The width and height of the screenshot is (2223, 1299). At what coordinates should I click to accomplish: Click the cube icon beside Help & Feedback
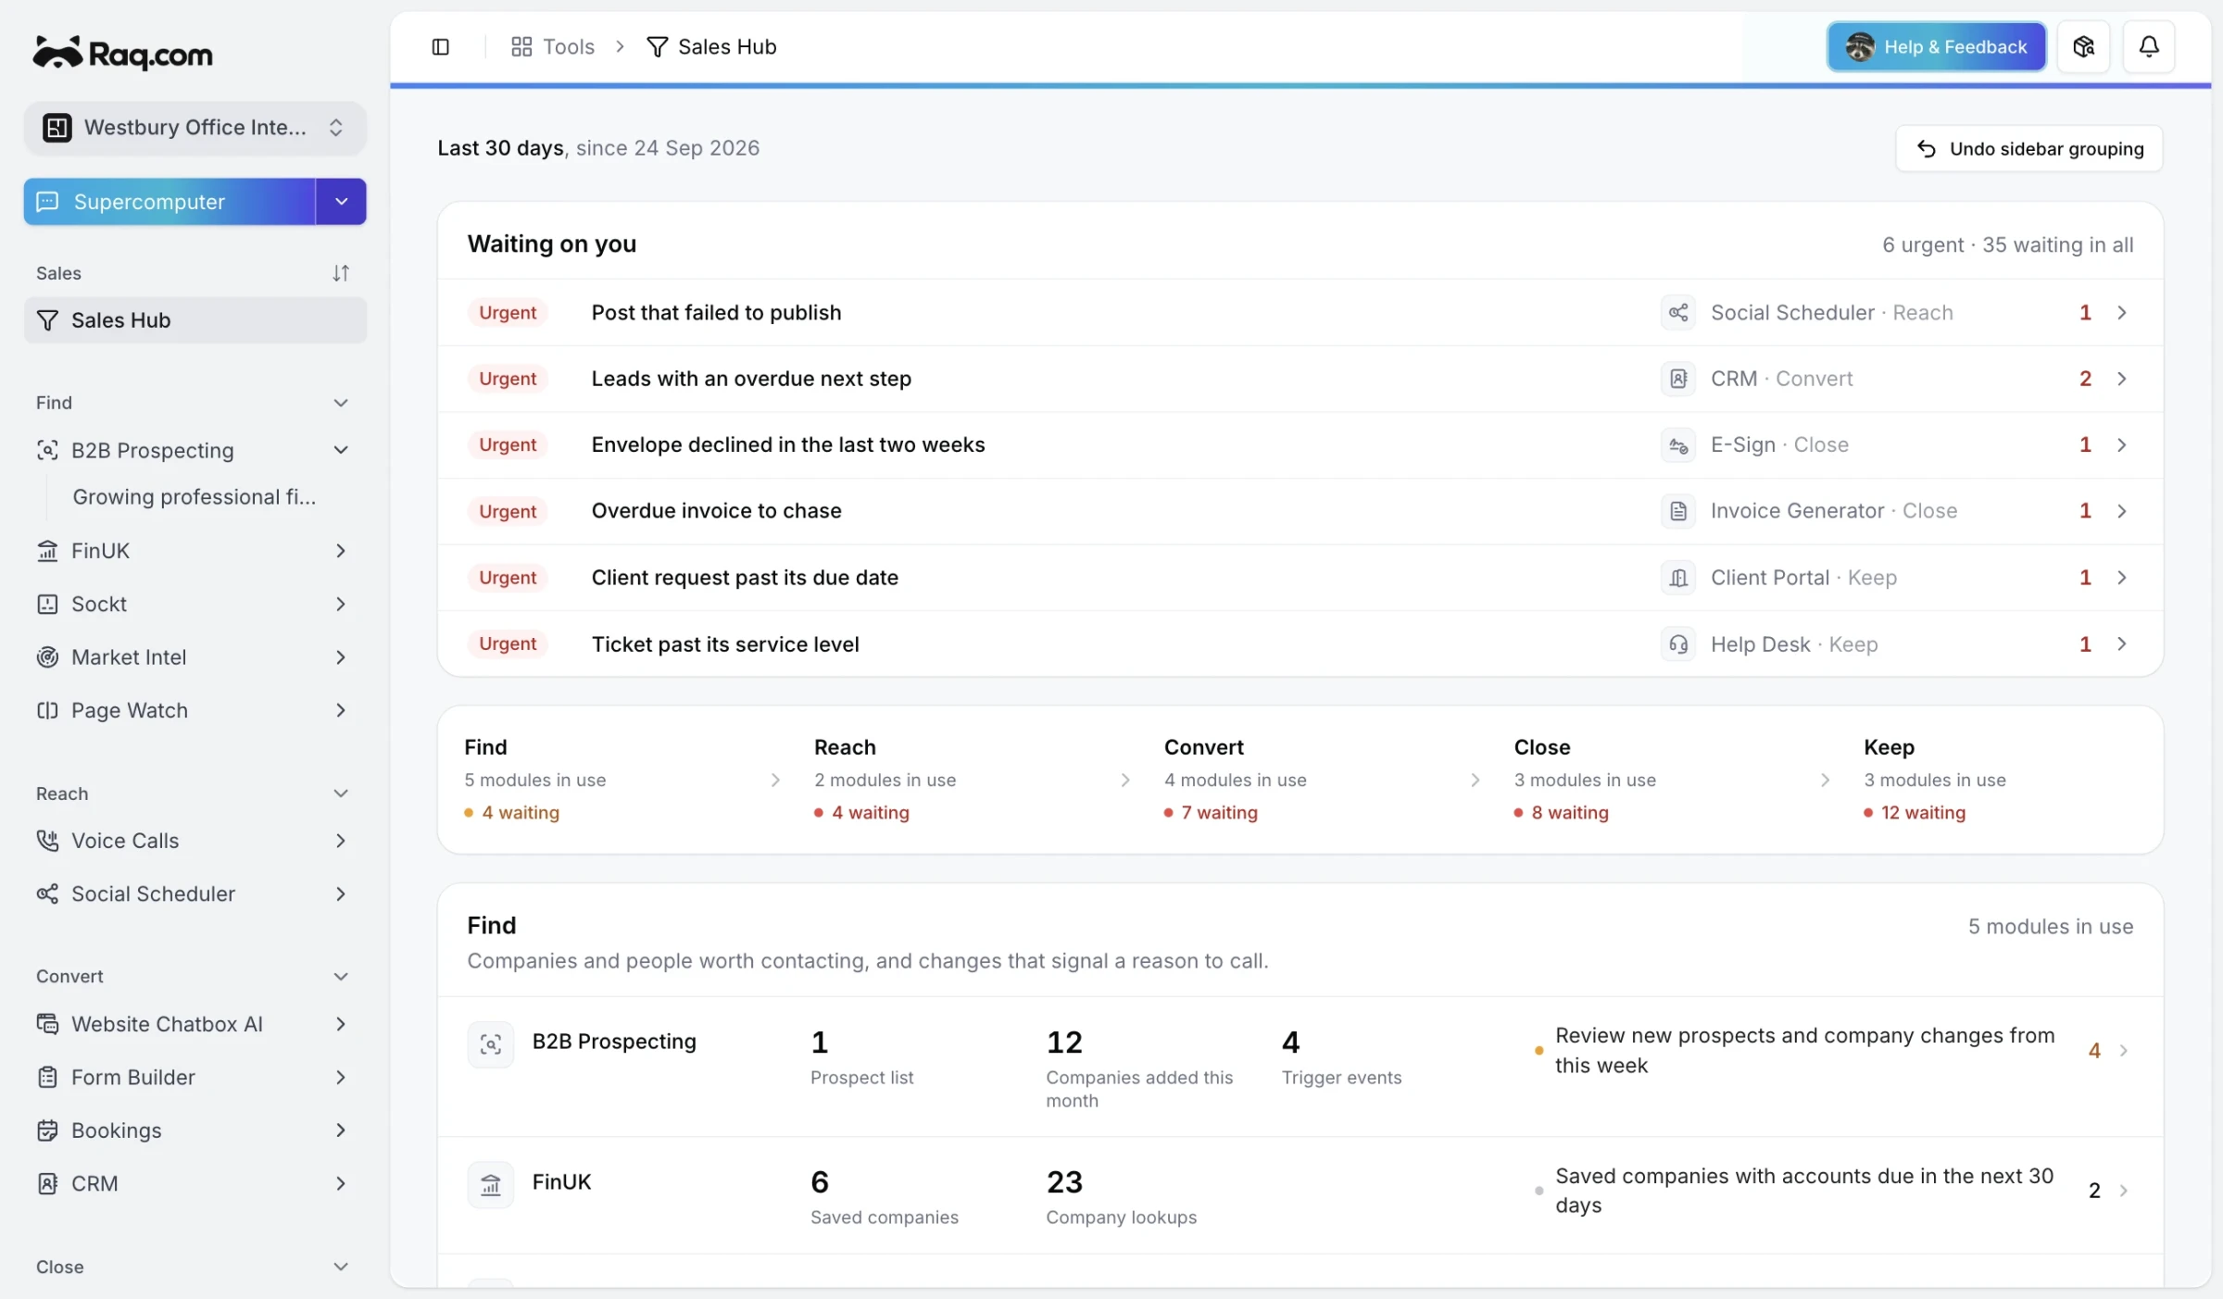tap(2083, 46)
